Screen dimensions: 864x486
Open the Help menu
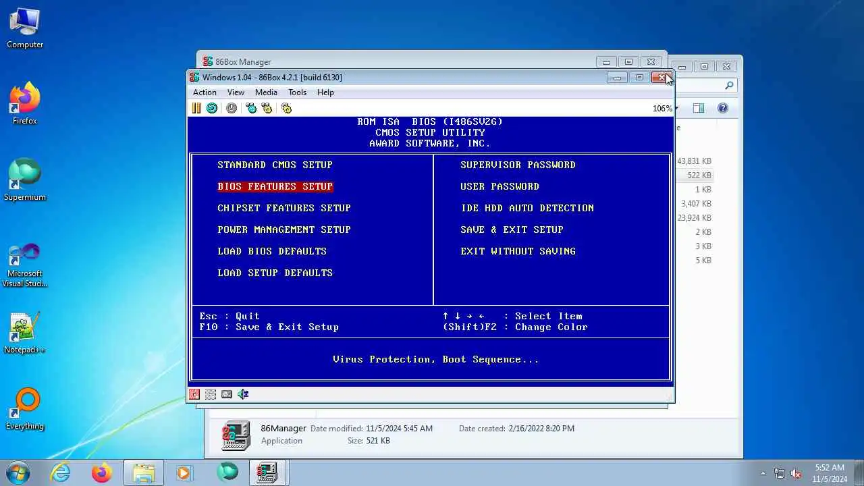point(325,92)
